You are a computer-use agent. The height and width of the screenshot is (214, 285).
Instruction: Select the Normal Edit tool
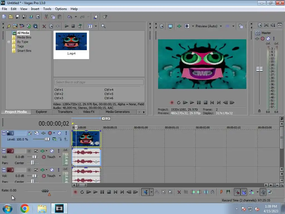tap(146, 192)
